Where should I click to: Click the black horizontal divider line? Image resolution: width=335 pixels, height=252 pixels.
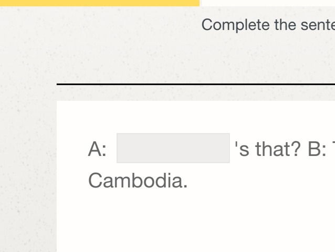(x=195, y=84)
